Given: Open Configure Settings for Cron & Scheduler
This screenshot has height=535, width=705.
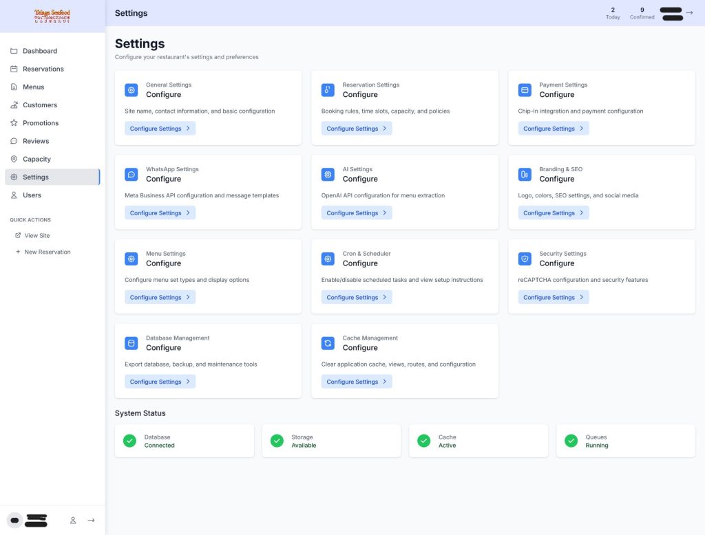Looking at the screenshot, I should (x=357, y=298).
